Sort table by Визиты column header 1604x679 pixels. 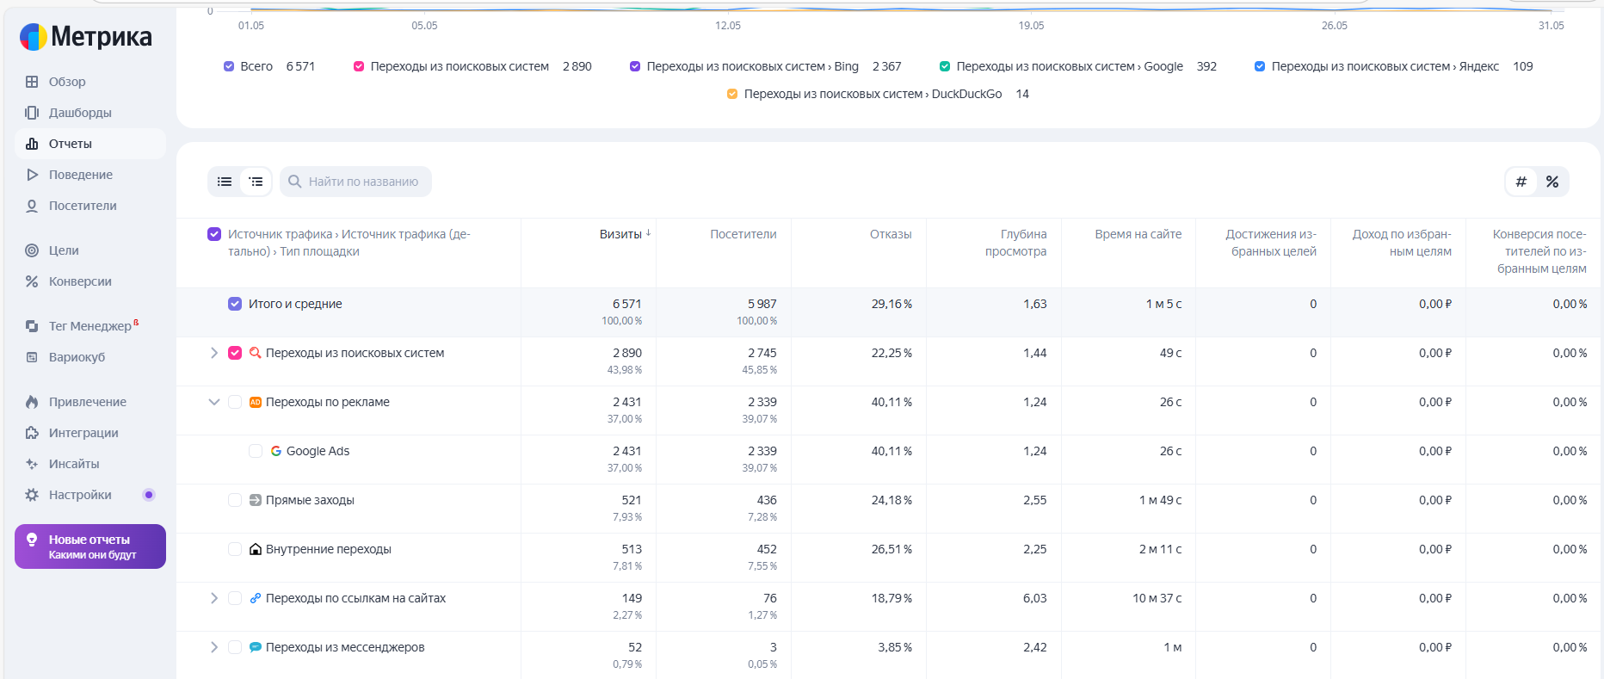620,234
